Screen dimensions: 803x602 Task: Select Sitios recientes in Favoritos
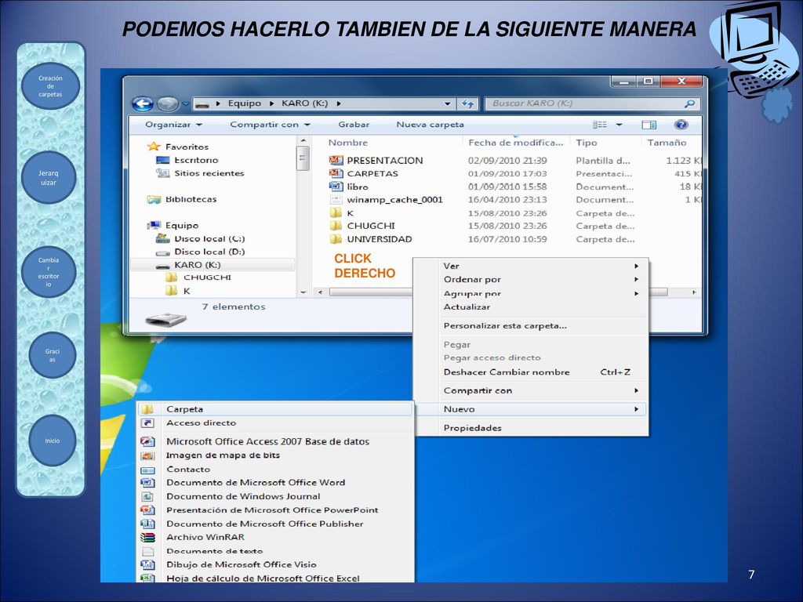click(209, 173)
